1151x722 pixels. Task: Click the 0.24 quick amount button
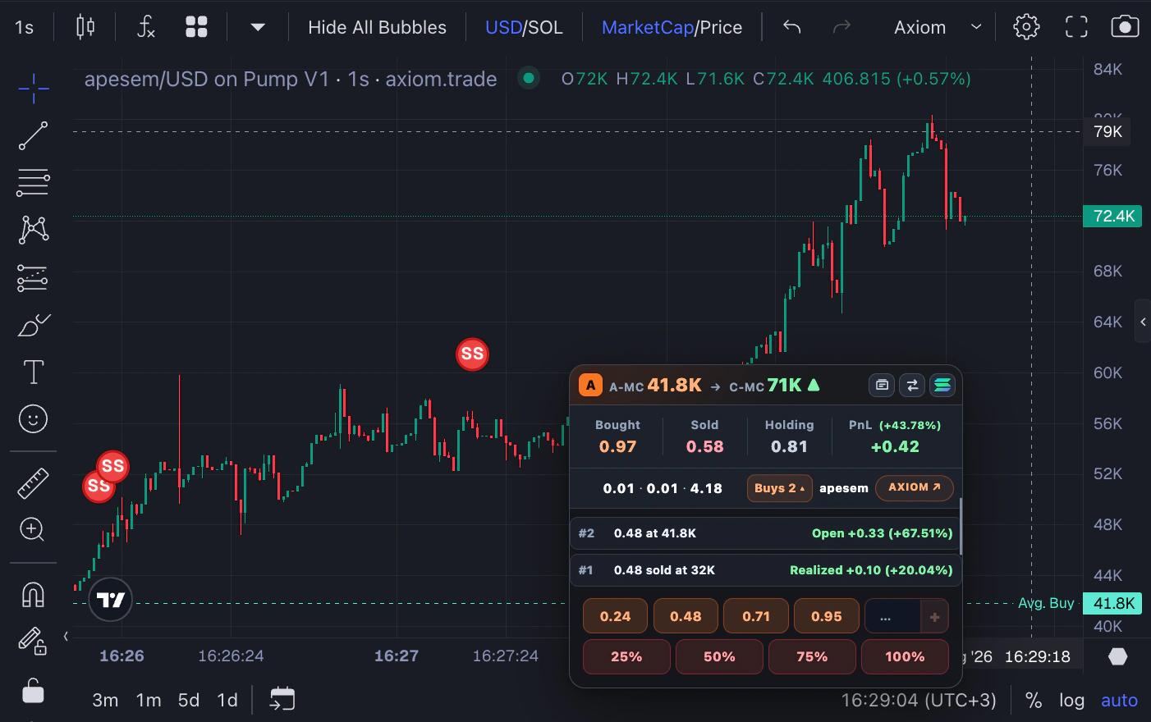click(615, 616)
